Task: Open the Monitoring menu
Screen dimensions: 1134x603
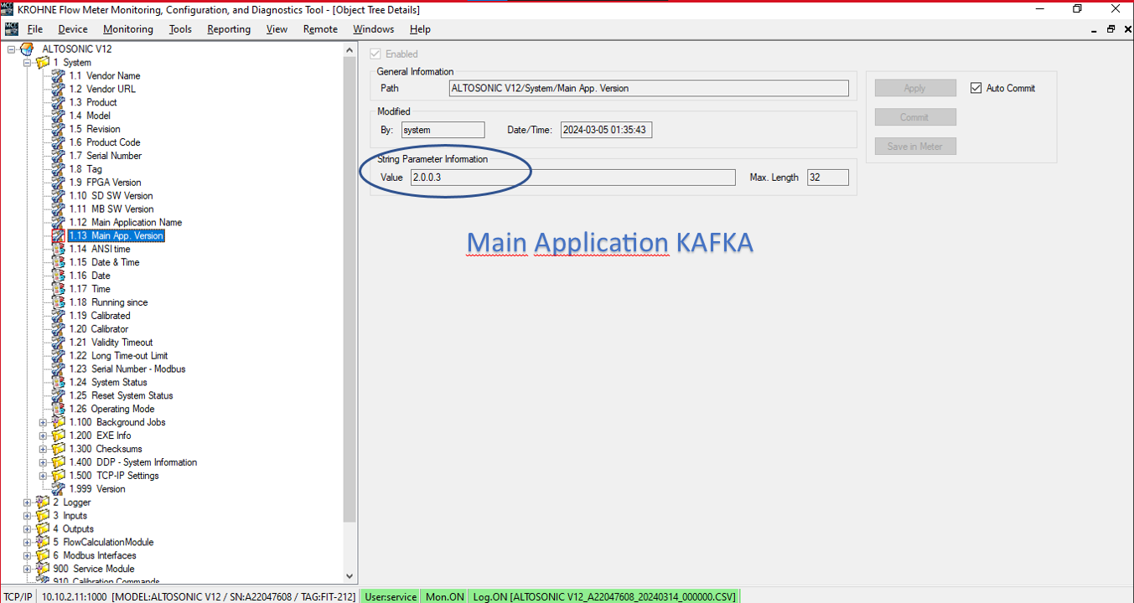Action: 128,29
